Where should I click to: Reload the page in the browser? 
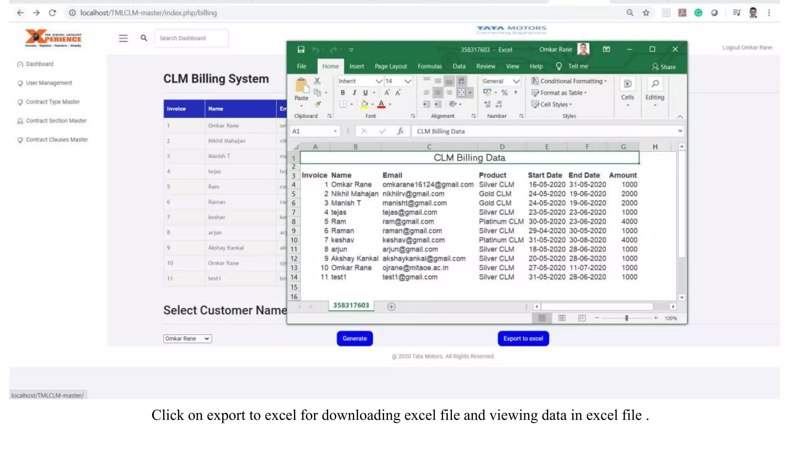pyautogui.click(x=52, y=13)
